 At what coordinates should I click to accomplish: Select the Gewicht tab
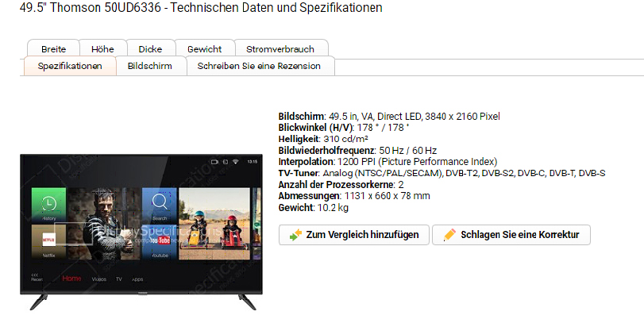point(205,49)
